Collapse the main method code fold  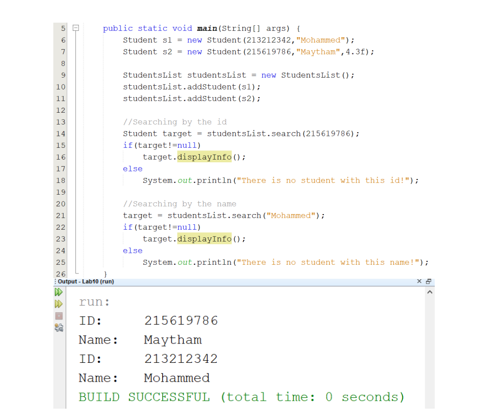tap(74, 27)
